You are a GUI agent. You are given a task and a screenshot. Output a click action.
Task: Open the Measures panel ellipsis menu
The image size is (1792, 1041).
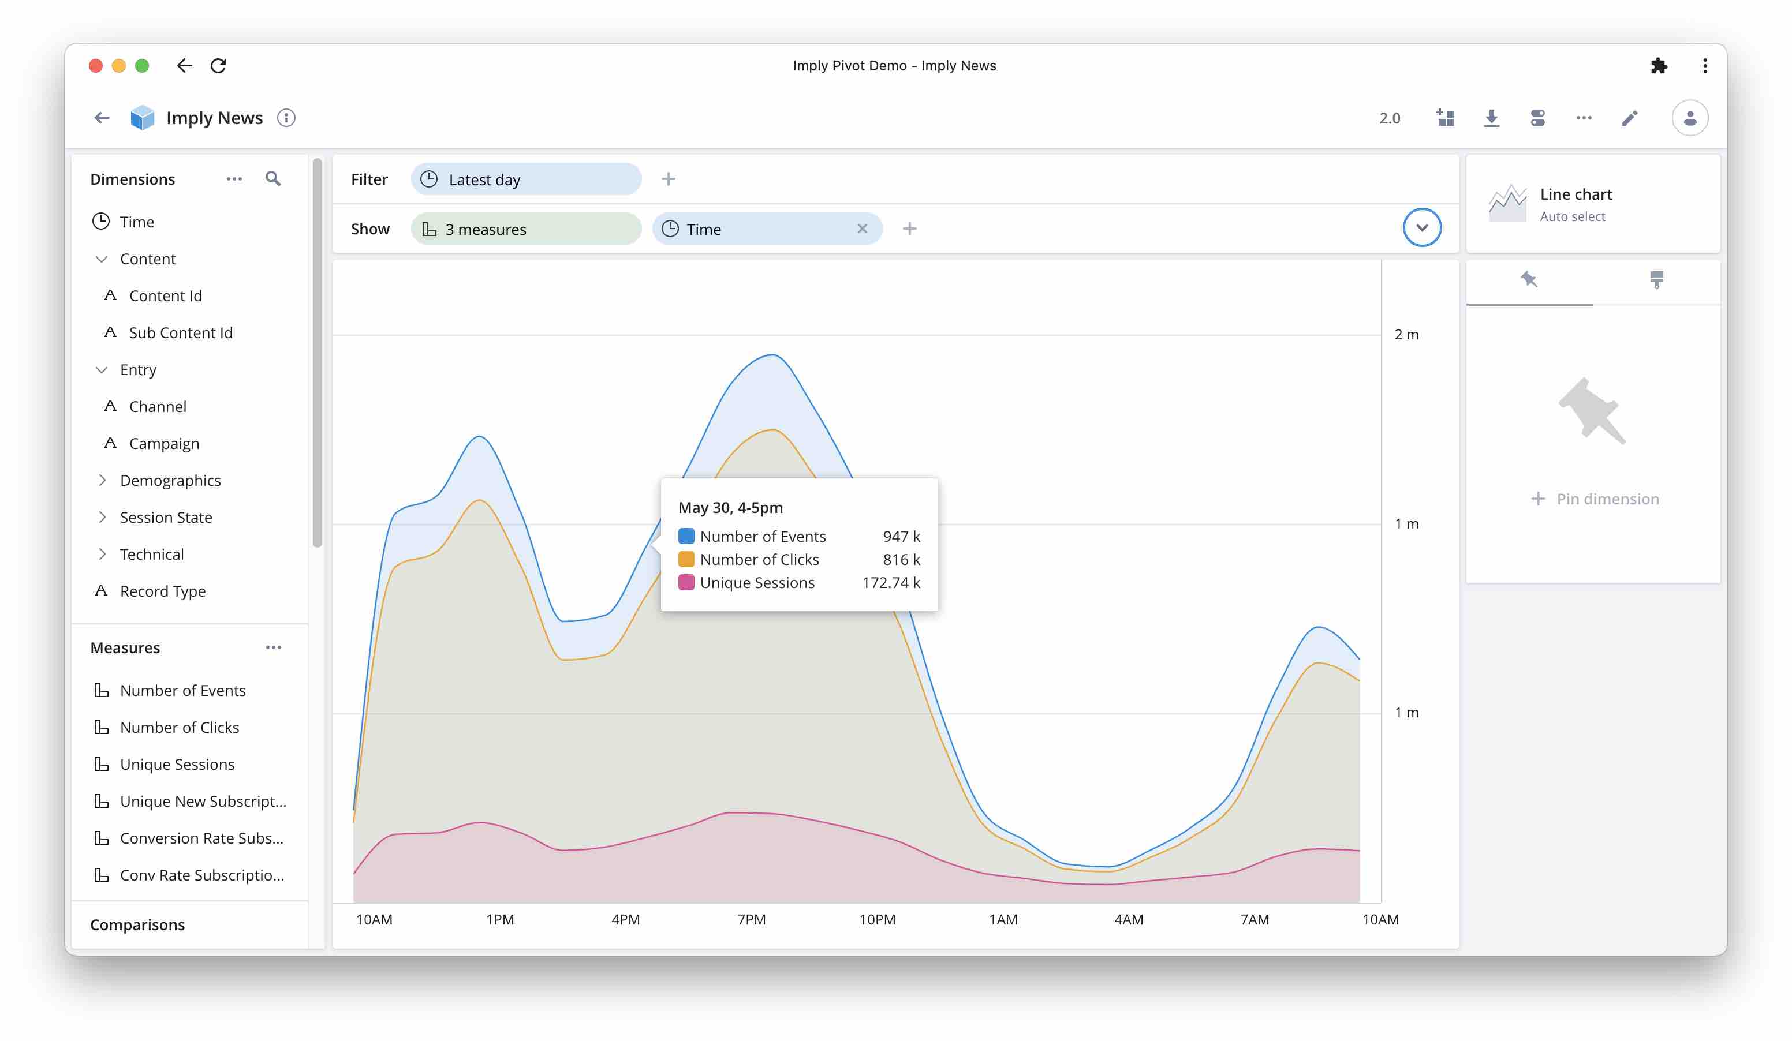(x=274, y=647)
